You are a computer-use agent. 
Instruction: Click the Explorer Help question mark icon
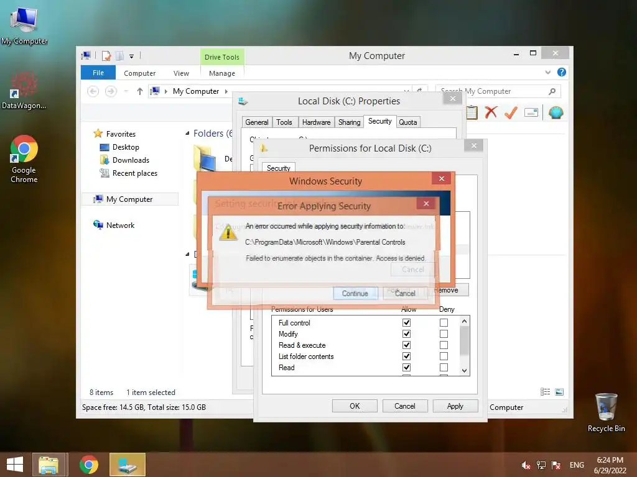562,72
